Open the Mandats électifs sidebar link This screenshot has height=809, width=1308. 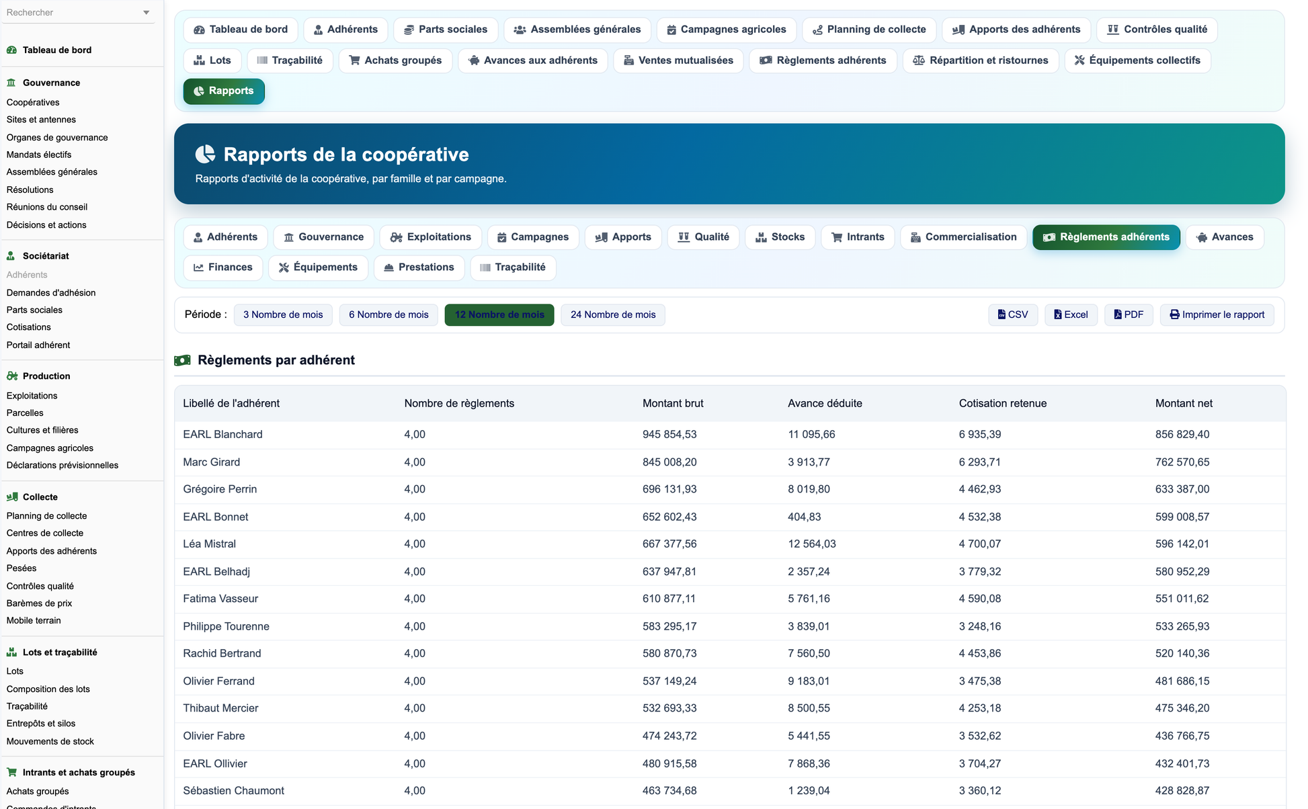click(x=39, y=155)
